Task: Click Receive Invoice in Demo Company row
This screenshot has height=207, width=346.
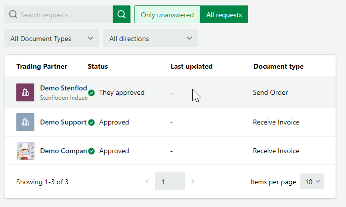Action: click(x=276, y=151)
